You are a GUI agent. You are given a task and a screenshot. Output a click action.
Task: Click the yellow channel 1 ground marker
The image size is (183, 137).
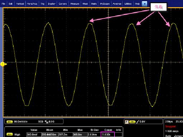(x=3, y=64)
